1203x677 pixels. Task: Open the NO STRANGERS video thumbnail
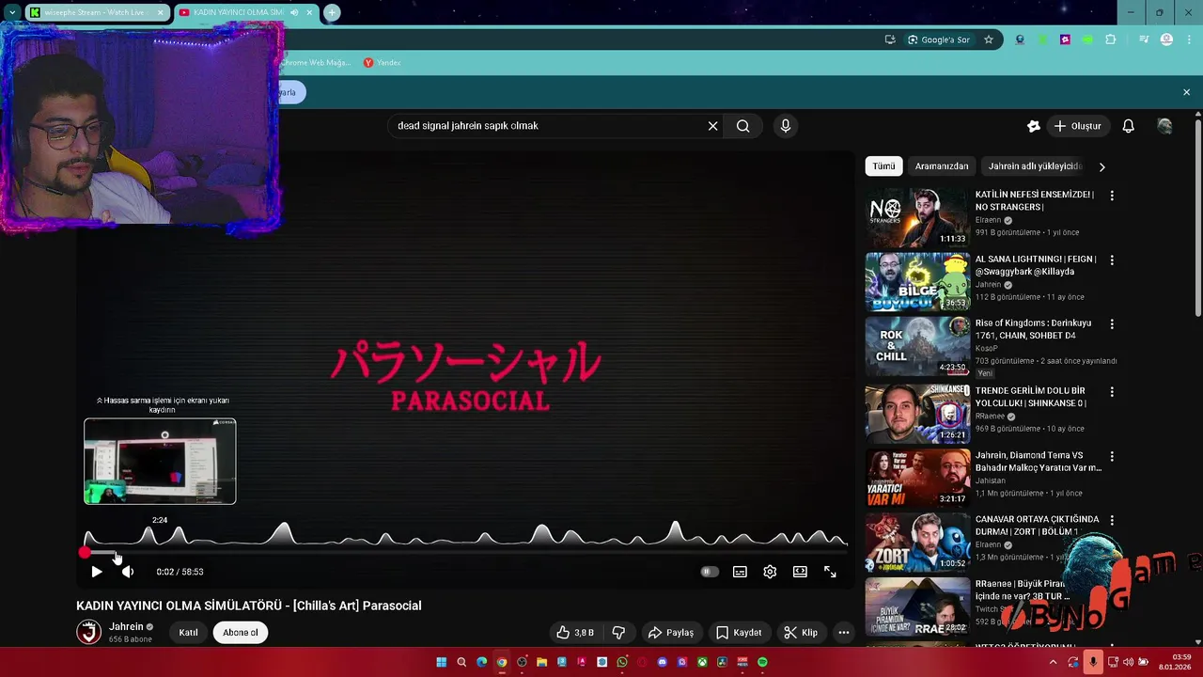pos(917,217)
